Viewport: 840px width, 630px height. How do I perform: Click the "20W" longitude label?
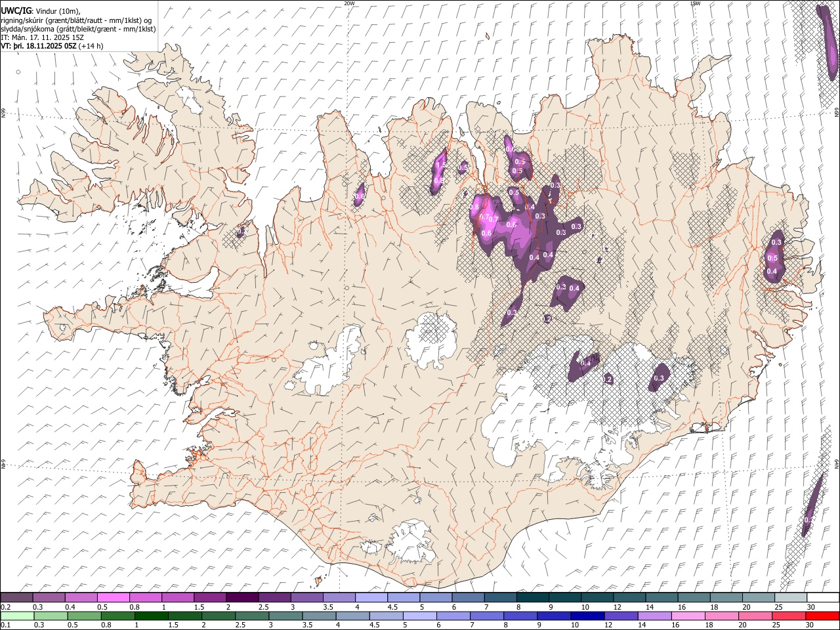(349, 3)
